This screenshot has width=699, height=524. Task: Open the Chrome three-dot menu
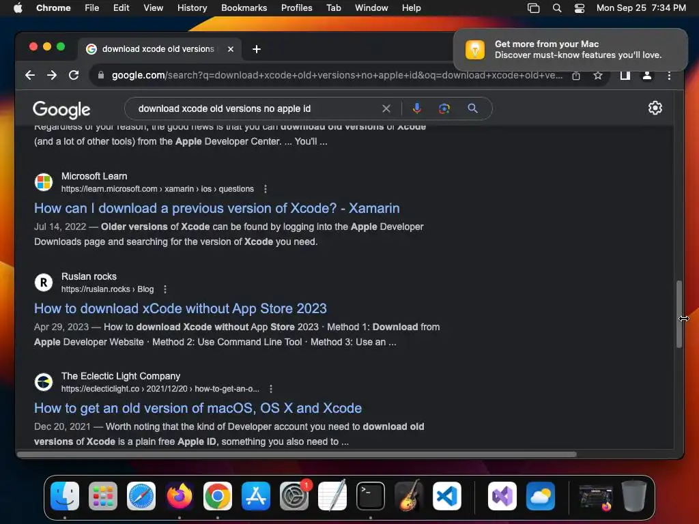[669, 76]
